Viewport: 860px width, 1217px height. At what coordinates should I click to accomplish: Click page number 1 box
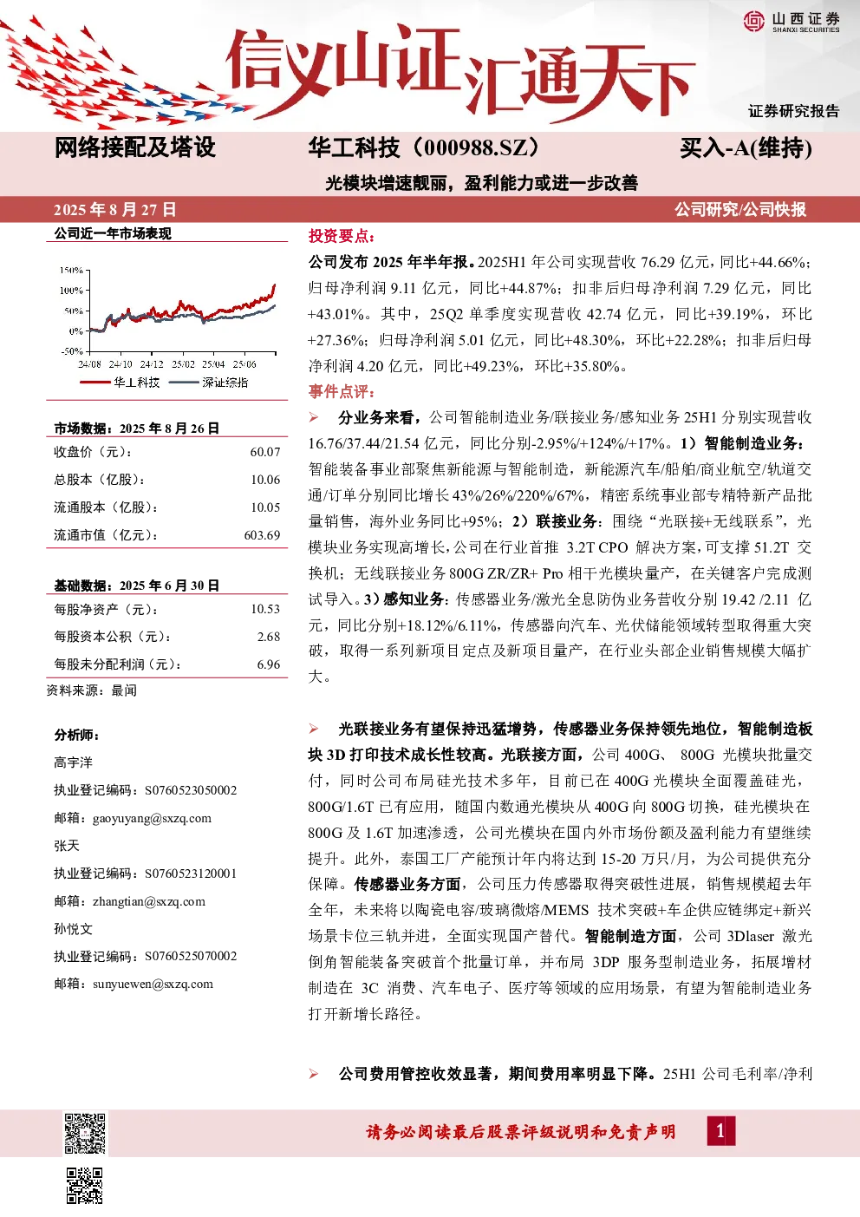720,1130
